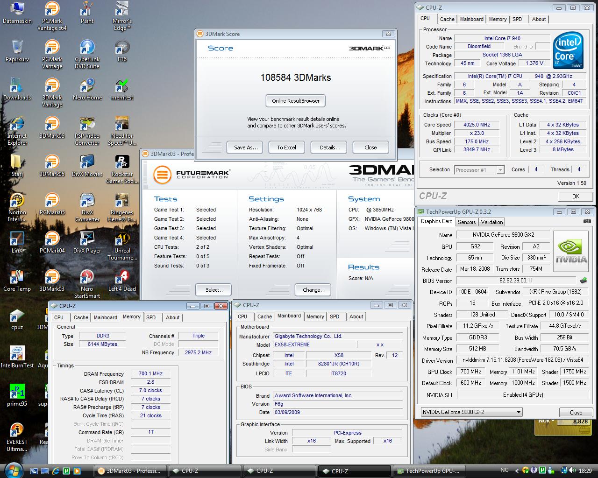This screenshot has height=478, width=598.
Task: Open the Datamaskin desktop icon
Action: tap(17, 13)
